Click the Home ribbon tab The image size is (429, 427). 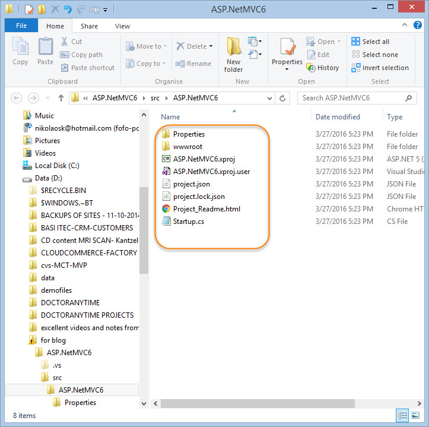pos(55,26)
